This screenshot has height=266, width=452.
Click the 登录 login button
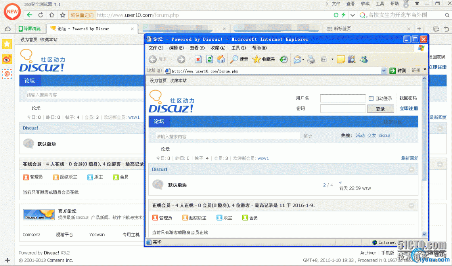(380, 109)
